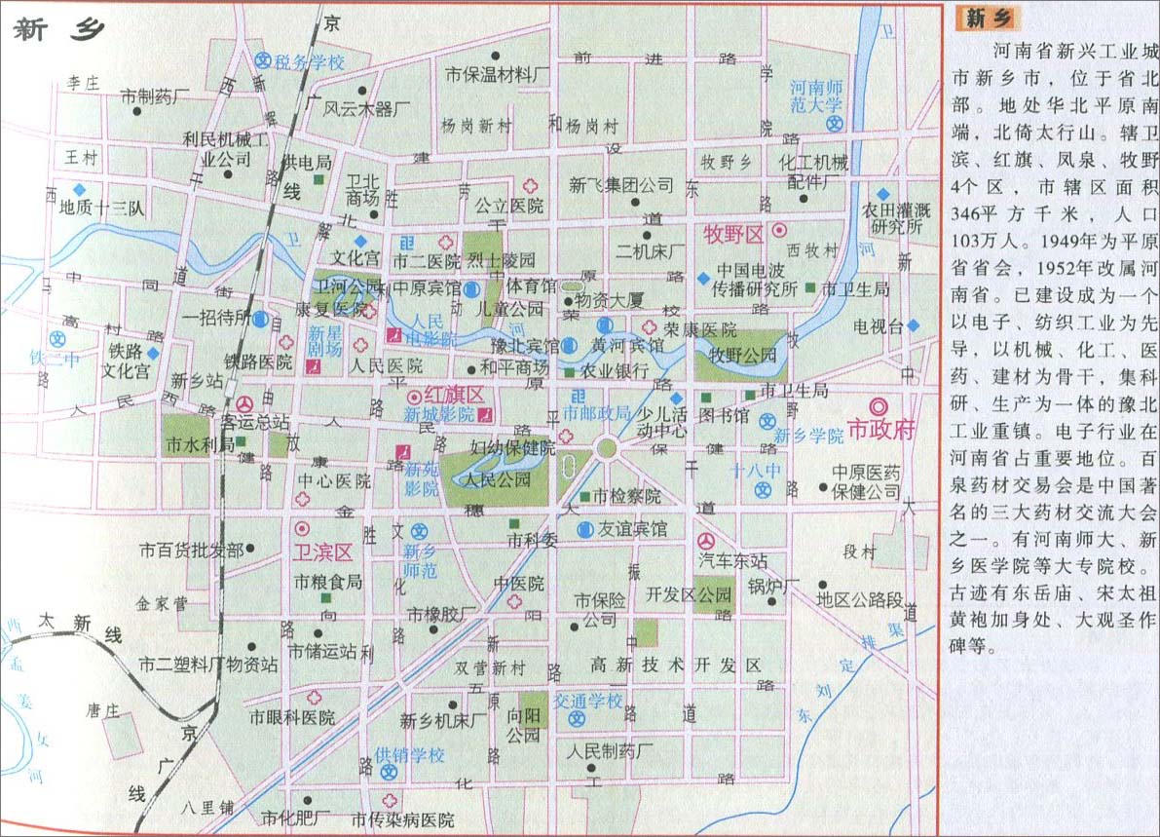
Task: Select the 黄河宾馆 hotel icon
Action: 605,324
